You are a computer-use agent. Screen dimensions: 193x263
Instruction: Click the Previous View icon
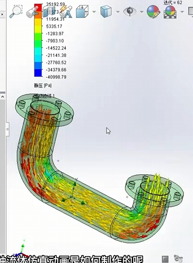pyautogui.click(x=32, y=12)
